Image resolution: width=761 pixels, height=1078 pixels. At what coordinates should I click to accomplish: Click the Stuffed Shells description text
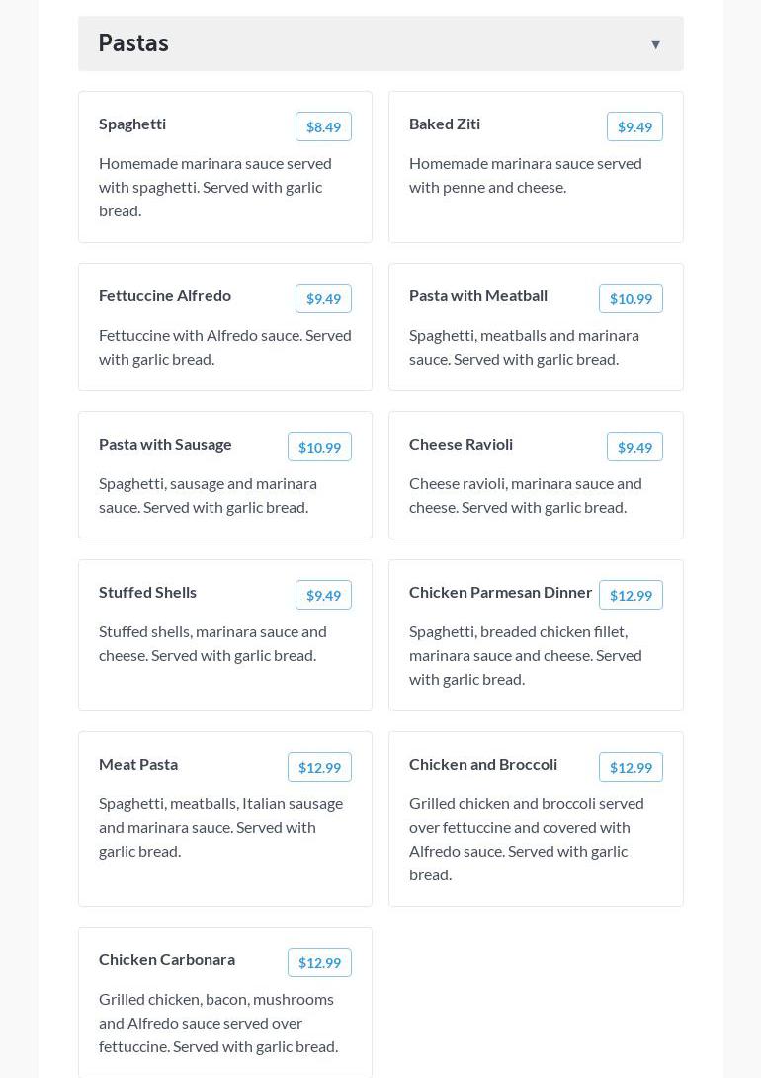click(x=212, y=643)
